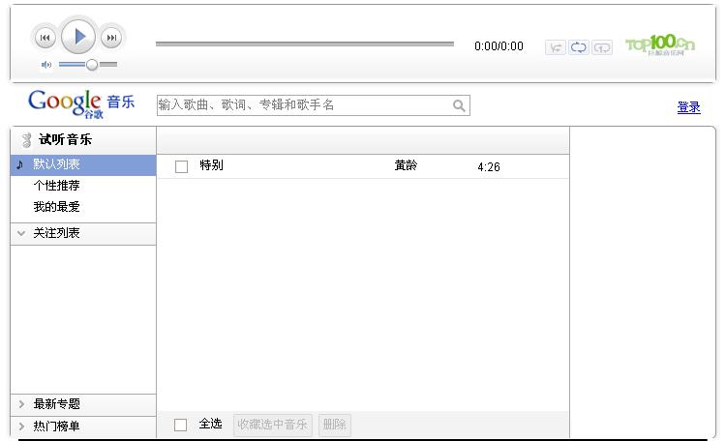The image size is (726, 441).
Task: Toggle repeat all loop icon
Action: [x=579, y=47]
